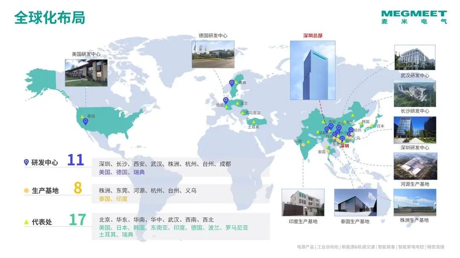Click the number 17 next to 代表处
Viewport: 460px width, 258px height.
pyautogui.click(x=78, y=220)
